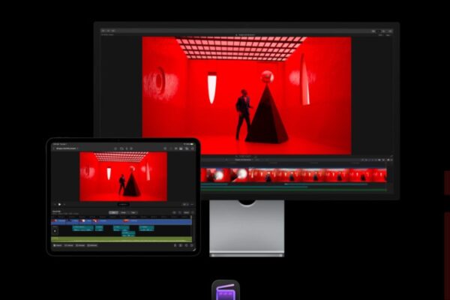Click the square button left of iPad timeline
Screen dimensions: 450x300
tap(55, 231)
